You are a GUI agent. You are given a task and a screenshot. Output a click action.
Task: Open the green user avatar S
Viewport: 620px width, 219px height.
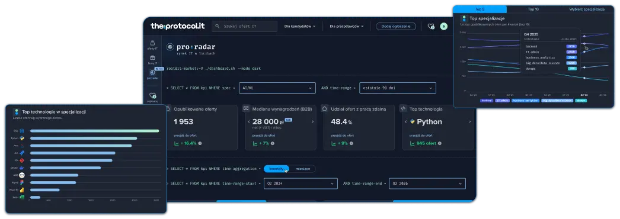tap(444, 27)
